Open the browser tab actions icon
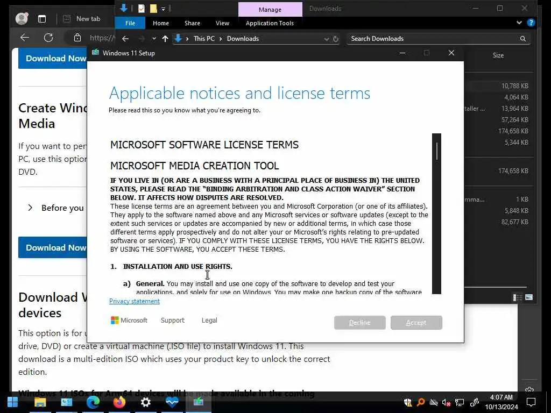551x413 pixels. click(42, 19)
